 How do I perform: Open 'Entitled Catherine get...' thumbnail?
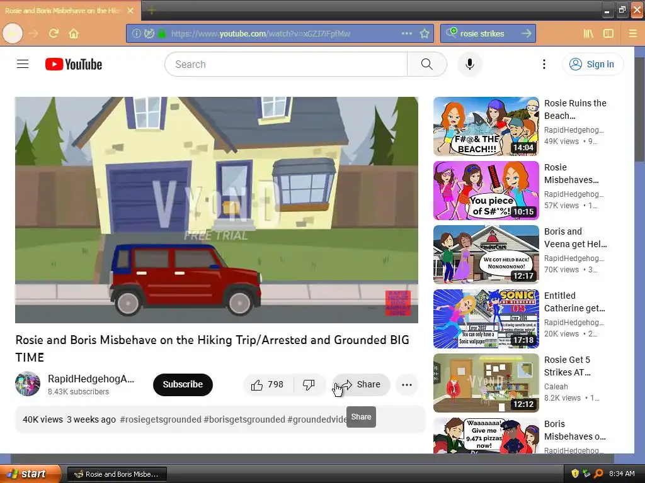coord(486,319)
